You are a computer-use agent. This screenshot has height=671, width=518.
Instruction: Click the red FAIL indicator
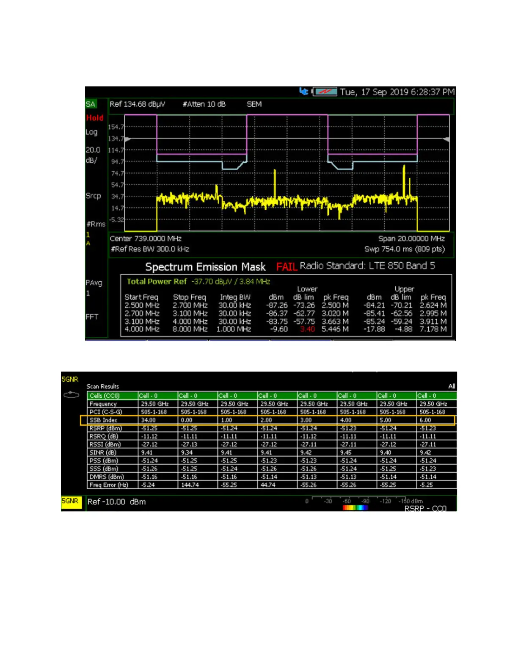coord(287,267)
